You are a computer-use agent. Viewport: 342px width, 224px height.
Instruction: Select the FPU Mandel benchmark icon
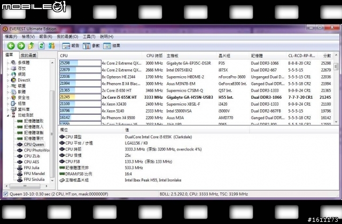click(20, 174)
